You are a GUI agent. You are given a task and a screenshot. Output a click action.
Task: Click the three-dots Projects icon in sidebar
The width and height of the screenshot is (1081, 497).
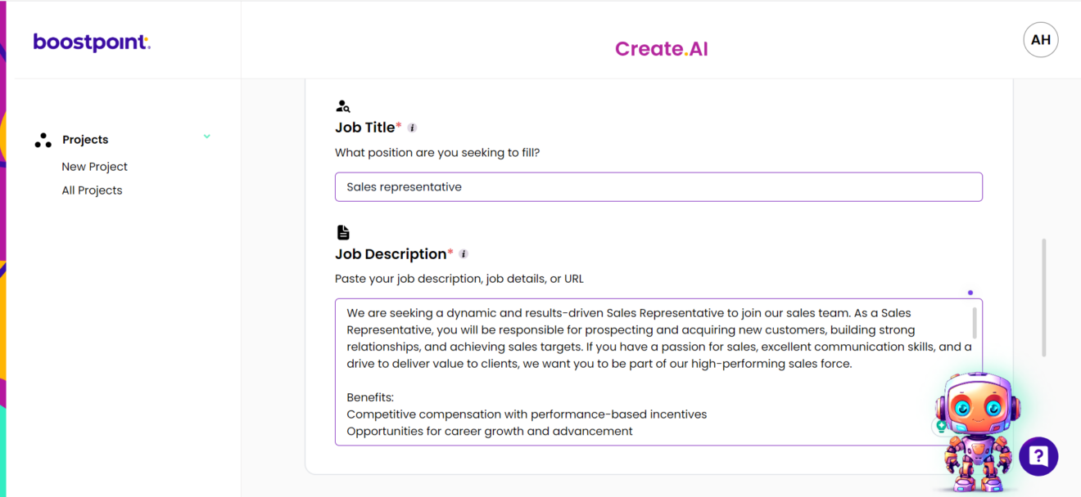click(x=43, y=139)
